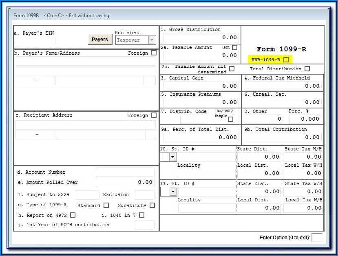
Task: Expand state dropdown in box 10
Action: click(x=172, y=157)
